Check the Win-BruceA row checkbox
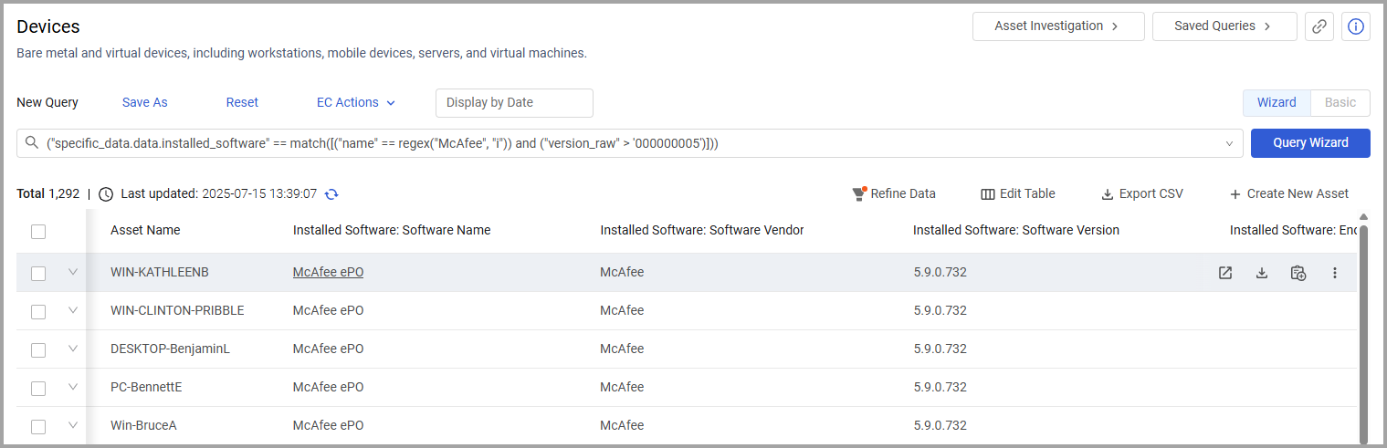Viewport: 1387px width, 448px height. click(x=38, y=427)
